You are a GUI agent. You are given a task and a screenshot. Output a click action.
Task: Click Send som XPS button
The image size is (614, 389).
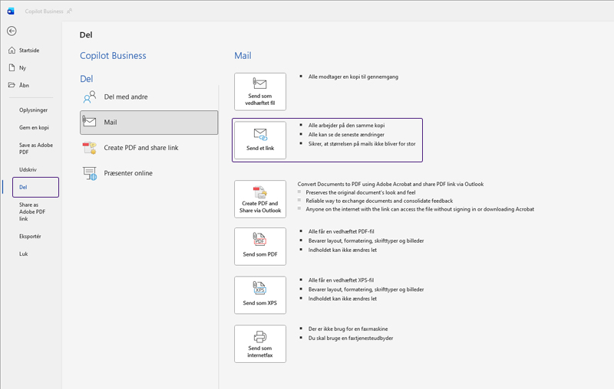(x=259, y=296)
